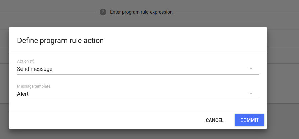This screenshot has height=139, width=299.
Task: Open the Action dropdown arrow
Action: coord(251,69)
